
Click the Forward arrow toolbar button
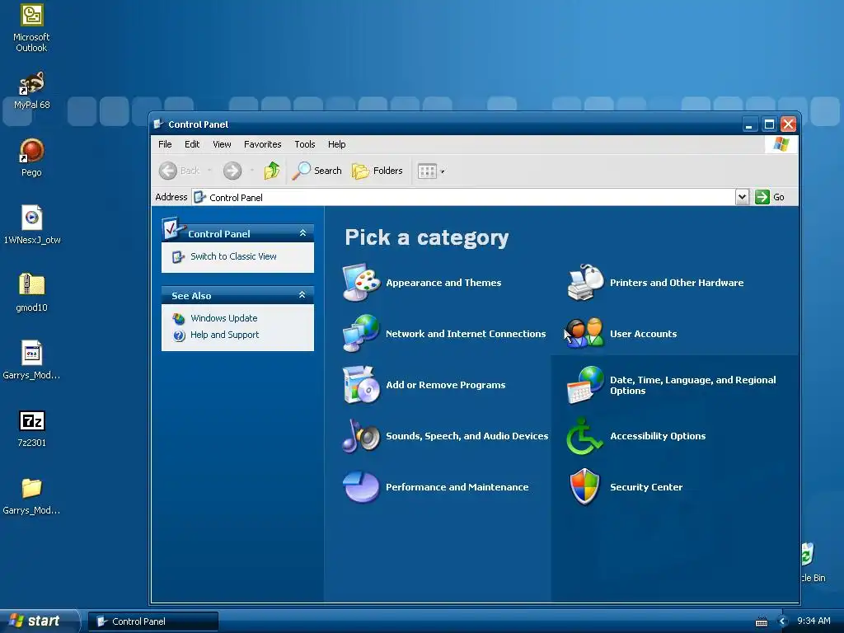tap(232, 171)
